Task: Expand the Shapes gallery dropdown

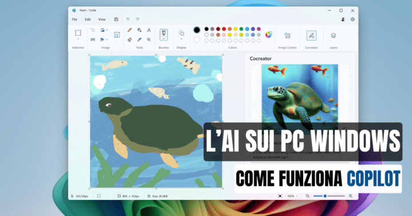Action: pyautogui.click(x=181, y=39)
